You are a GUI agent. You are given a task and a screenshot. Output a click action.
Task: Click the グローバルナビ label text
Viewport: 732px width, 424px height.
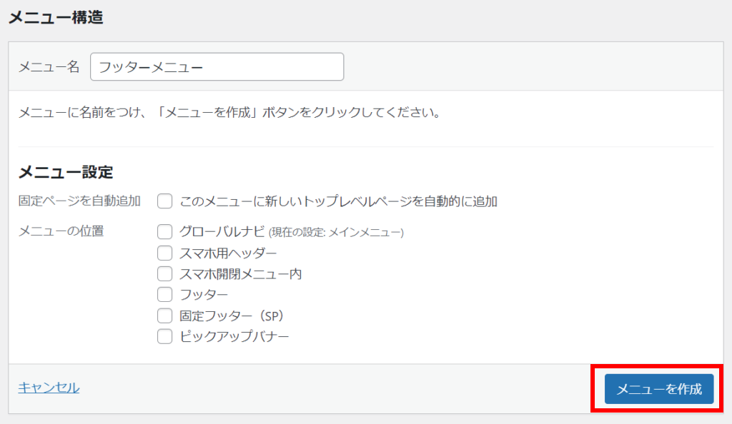pyautogui.click(x=222, y=231)
